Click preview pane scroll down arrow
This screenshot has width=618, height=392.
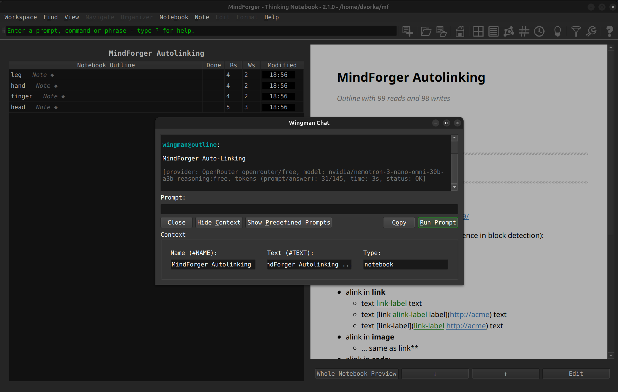pos(611,355)
